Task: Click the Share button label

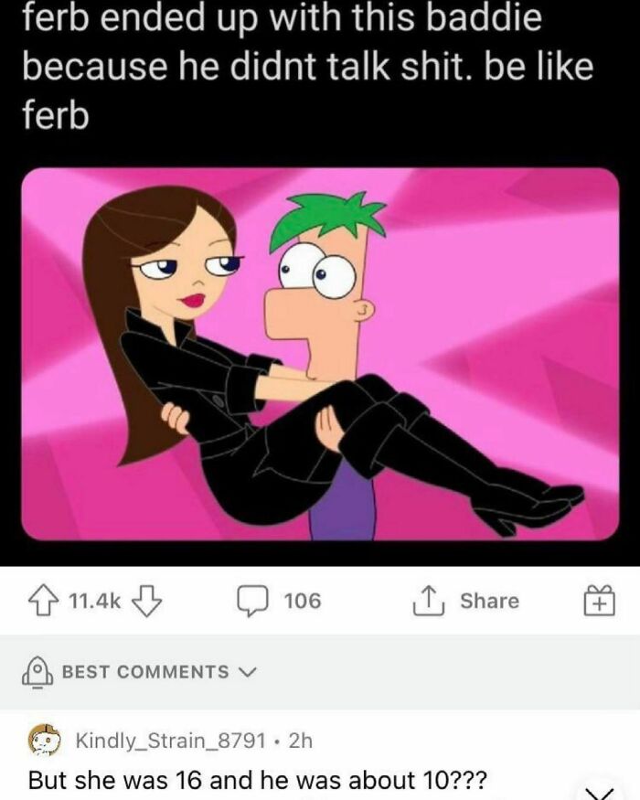Action: point(489,601)
